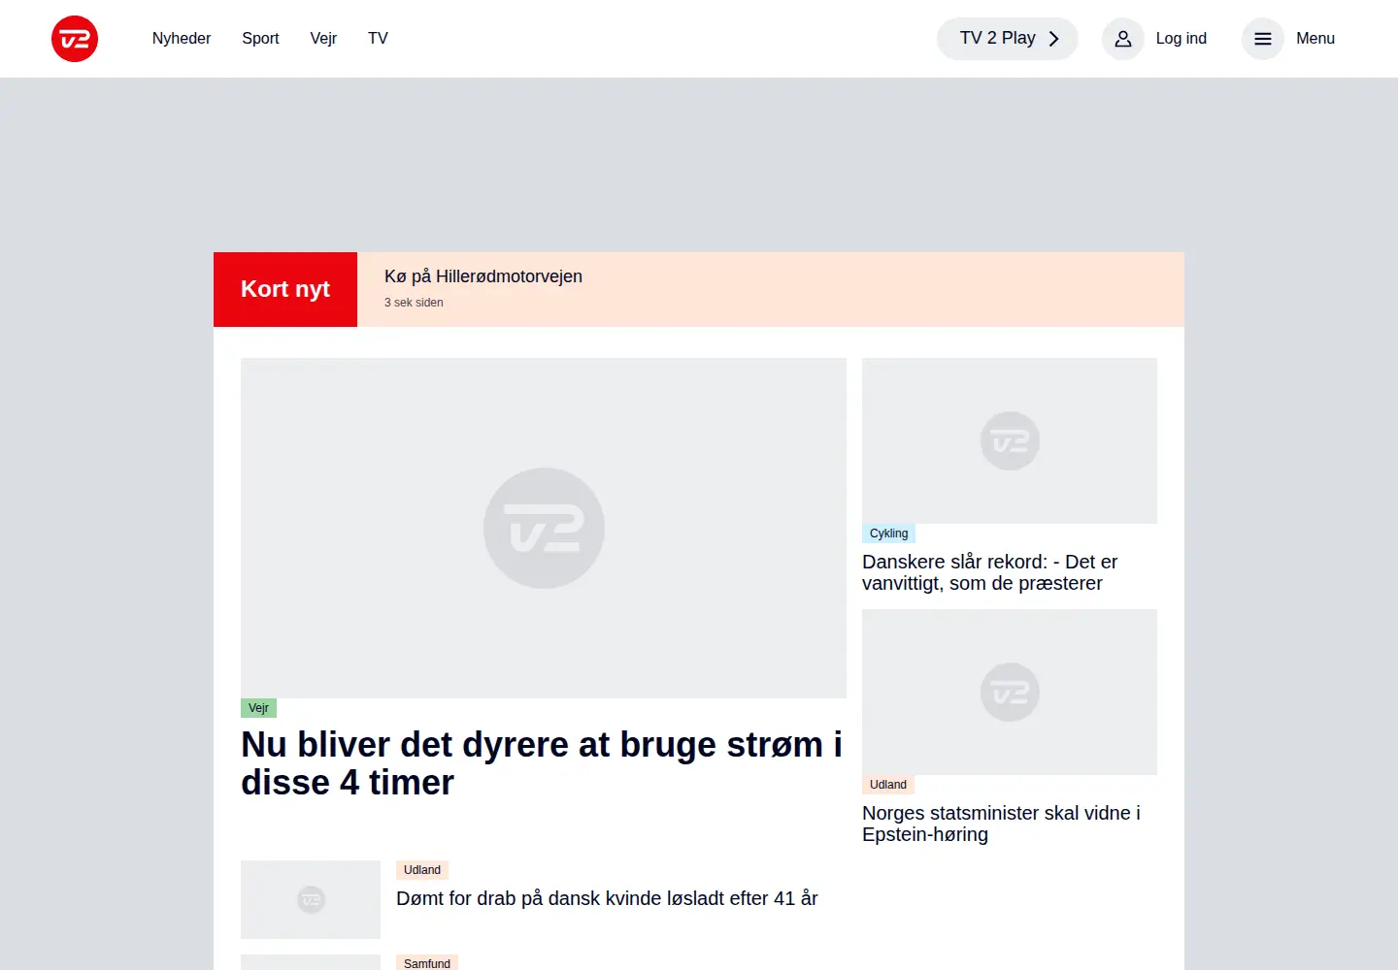The image size is (1398, 970).
Task: Click the user profile icon
Action: (x=1123, y=39)
